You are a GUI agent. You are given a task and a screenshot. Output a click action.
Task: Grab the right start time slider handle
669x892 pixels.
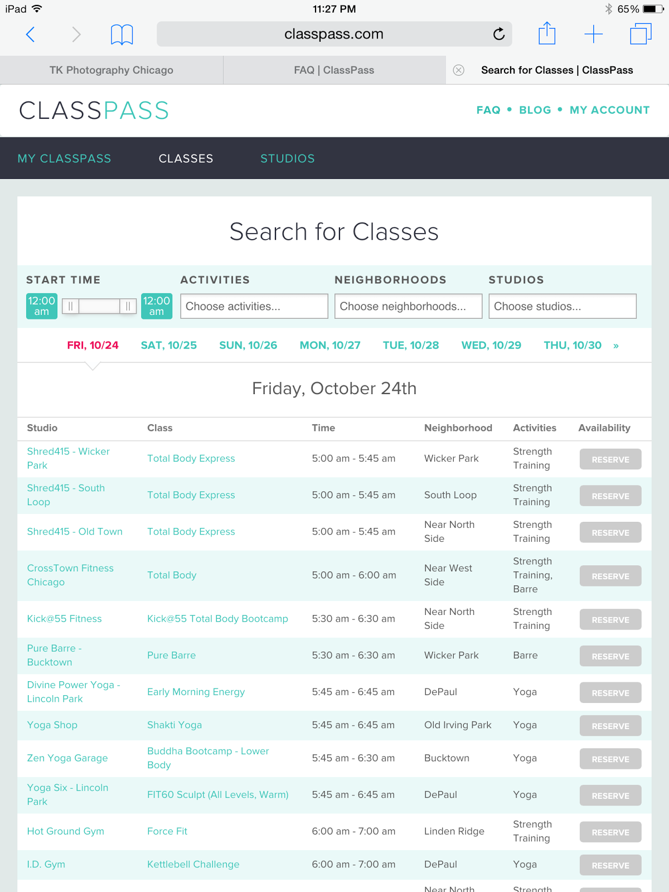pos(128,306)
